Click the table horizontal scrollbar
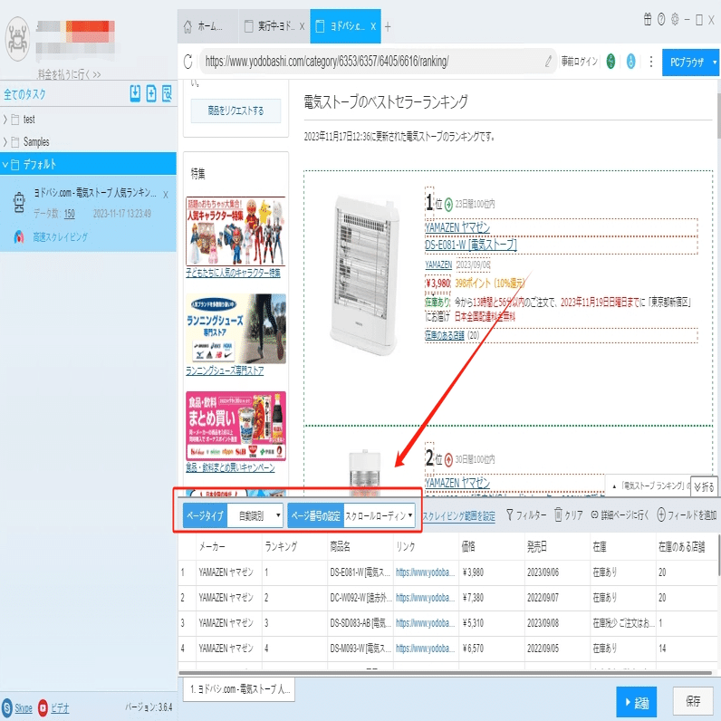This screenshot has height=721, width=721. pos(445,673)
